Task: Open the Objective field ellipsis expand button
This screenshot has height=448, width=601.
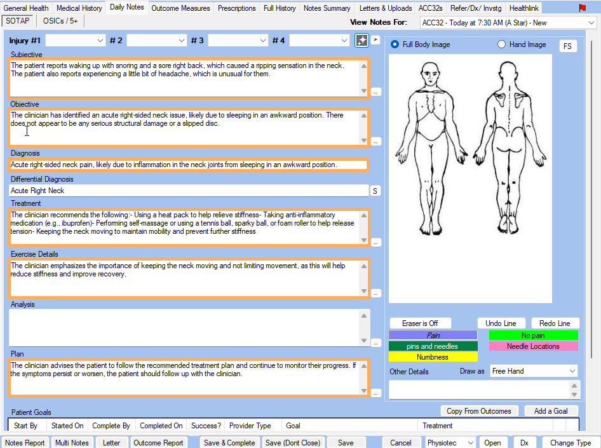Action: (x=376, y=142)
